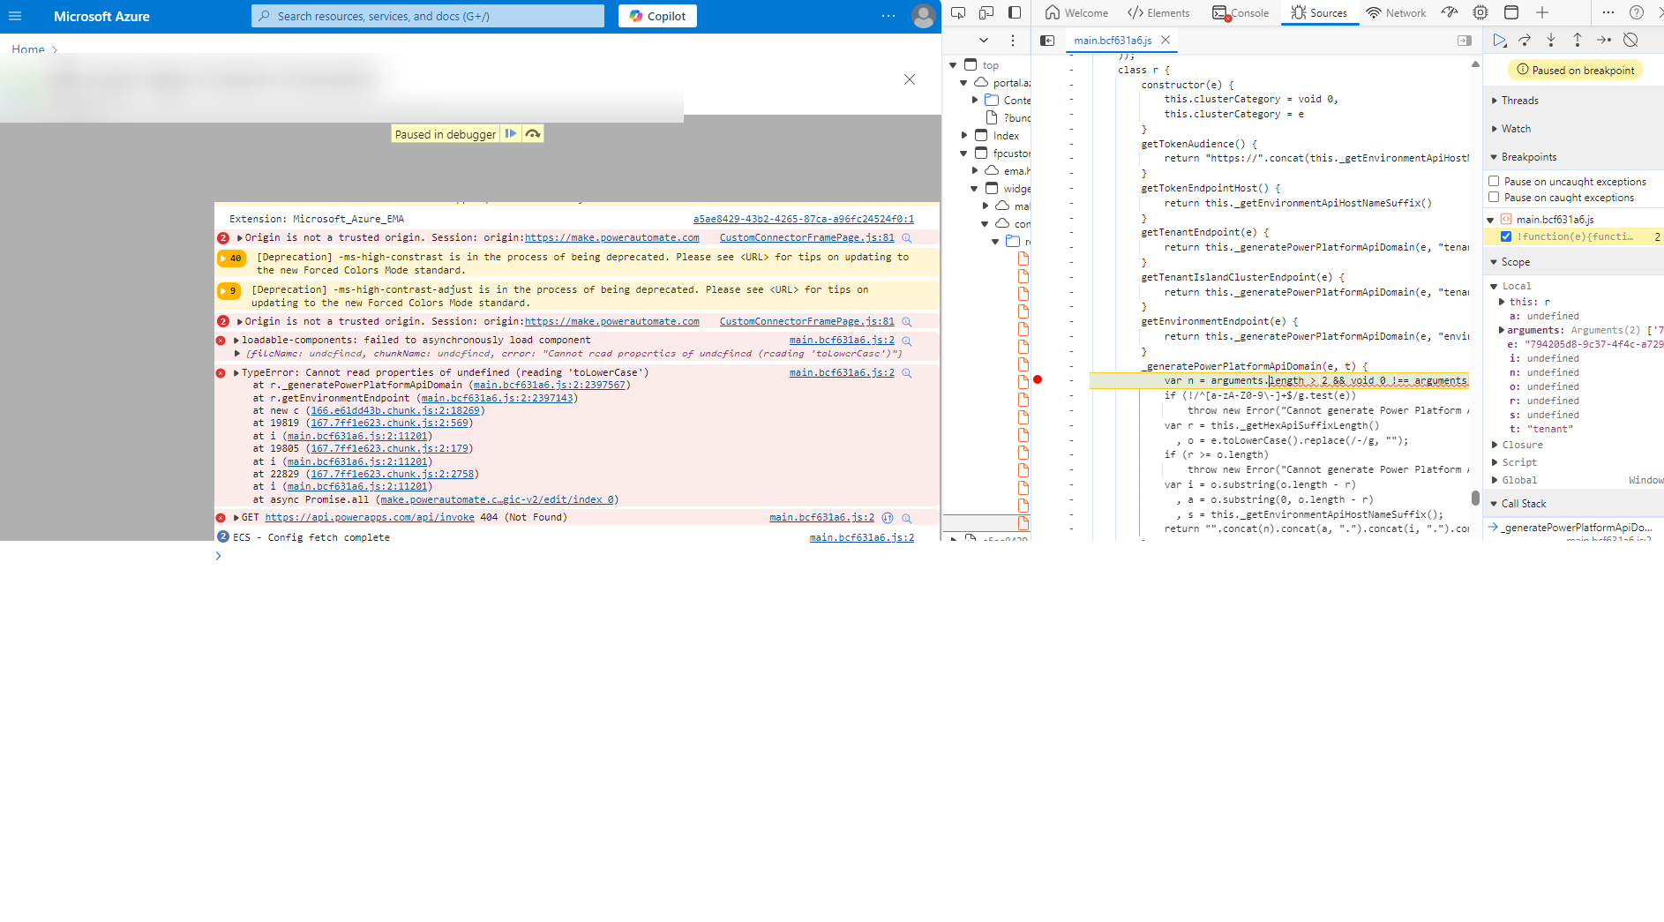Screen dimensions: 1664x922
Task: Expand the TypeError console message
Action: pos(236,373)
